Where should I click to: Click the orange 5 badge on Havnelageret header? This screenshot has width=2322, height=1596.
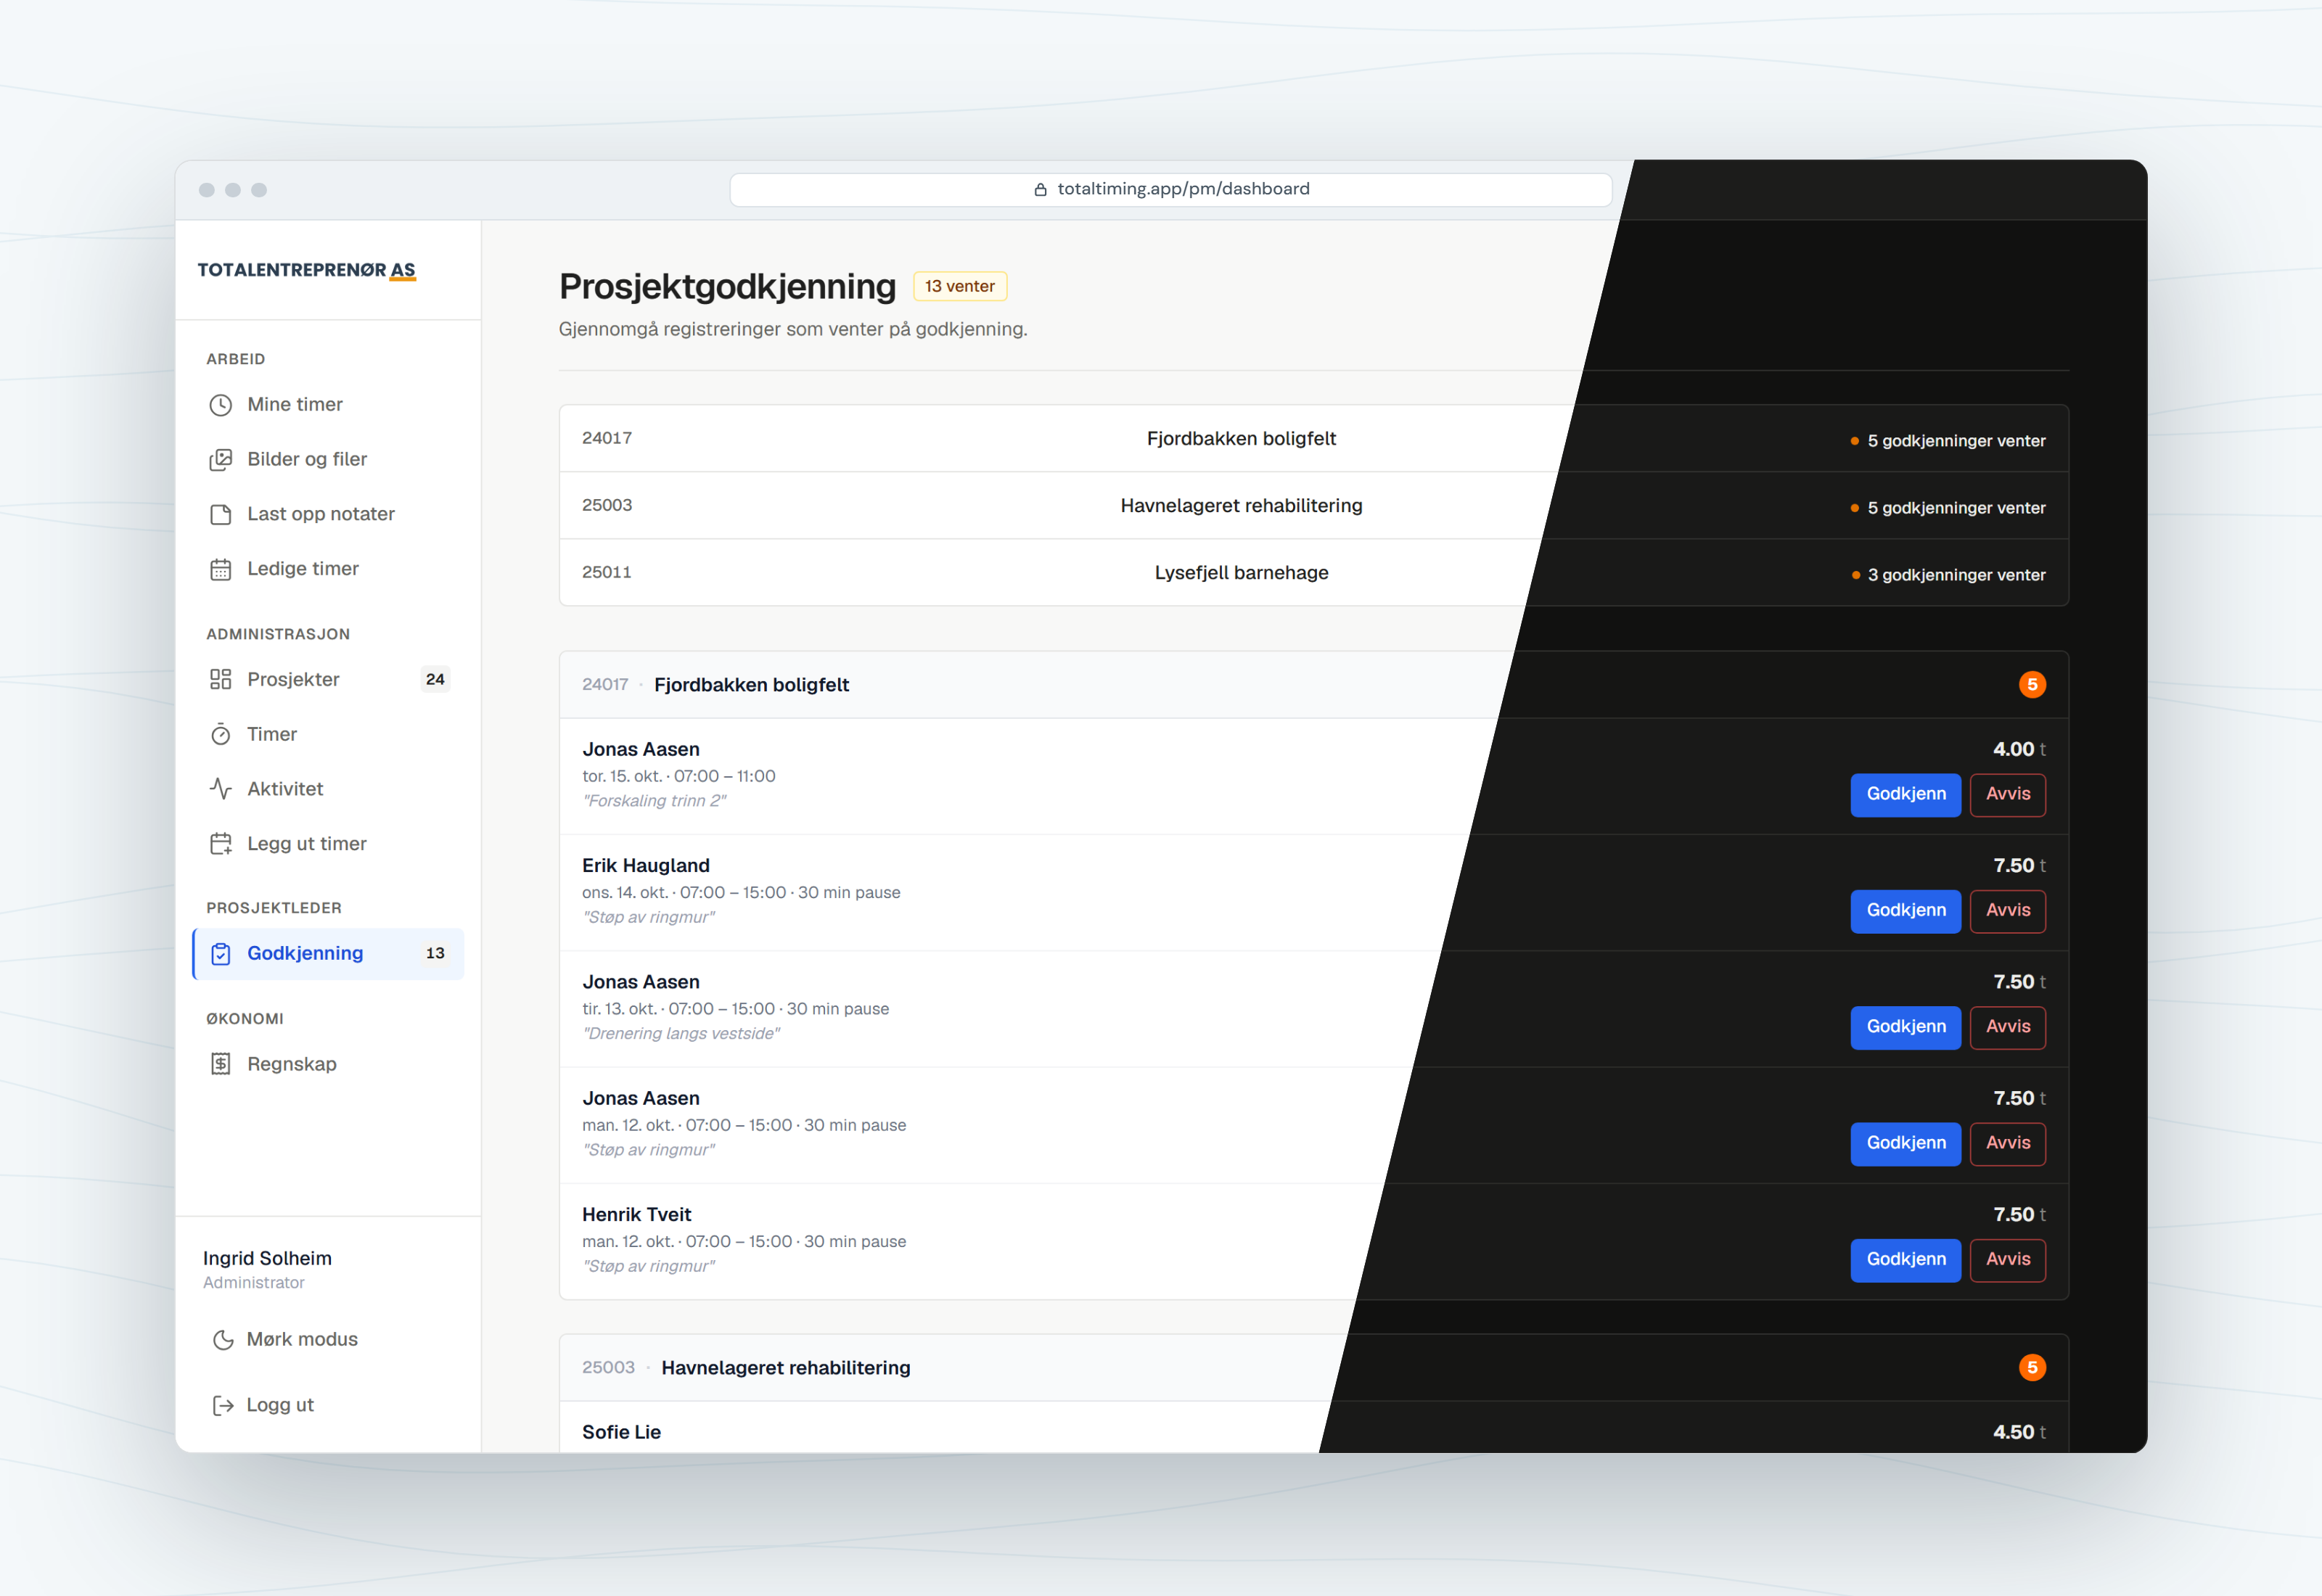coord(2031,1368)
